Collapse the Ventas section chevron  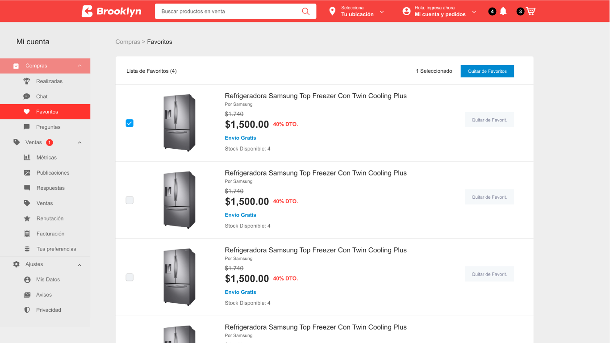point(79,142)
